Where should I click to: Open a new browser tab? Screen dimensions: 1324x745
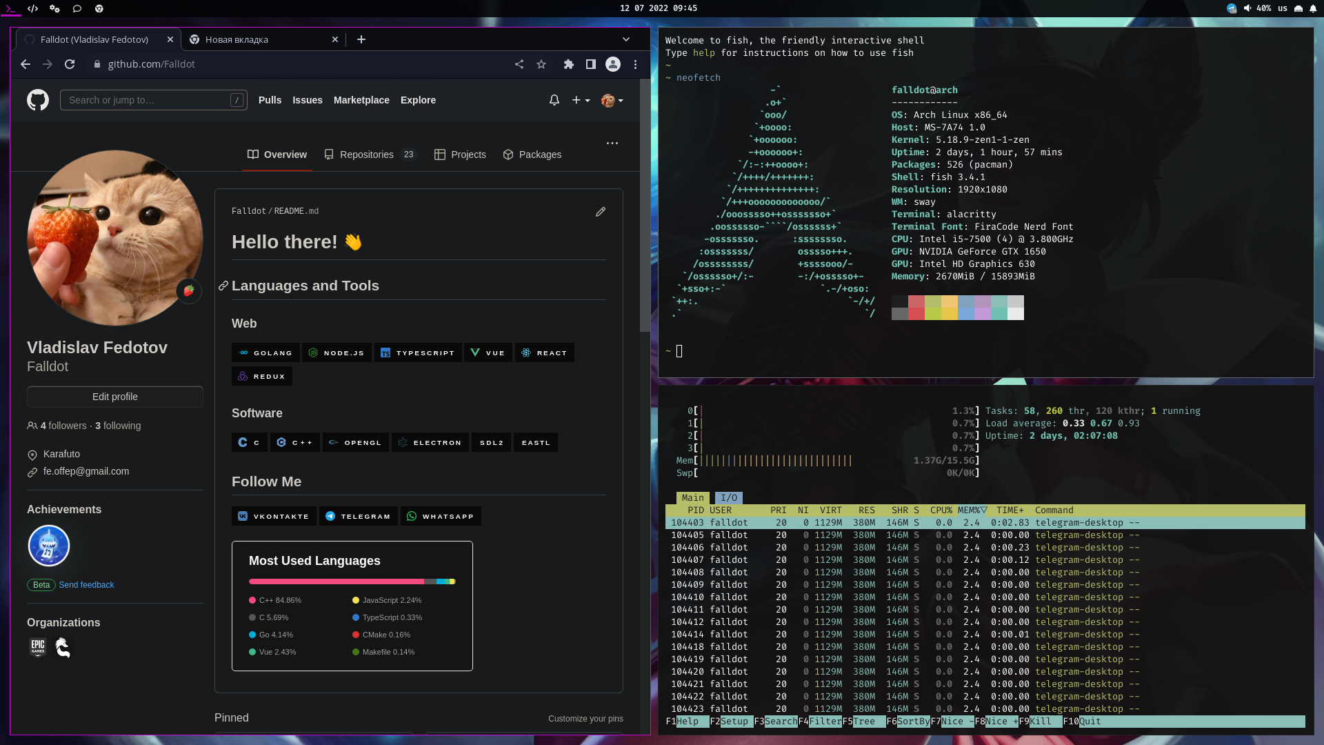coord(361,39)
